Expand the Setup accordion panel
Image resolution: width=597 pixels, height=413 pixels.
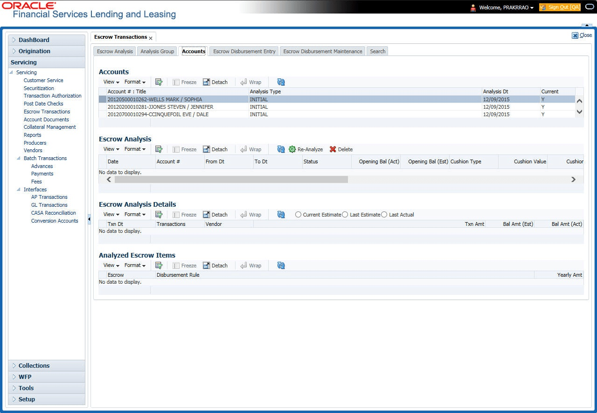click(x=47, y=399)
